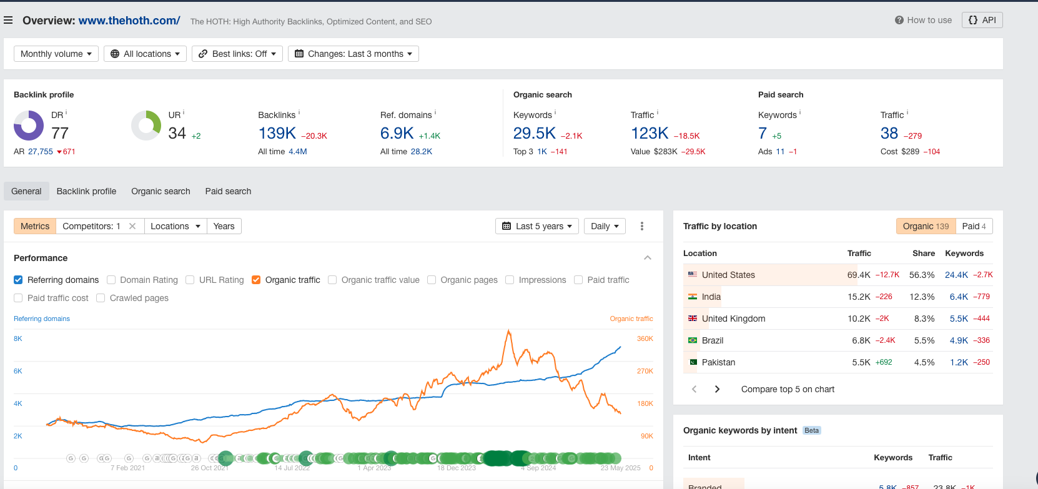Switch to the Paid search tab
The width and height of the screenshot is (1038, 489).
point(228,191)
